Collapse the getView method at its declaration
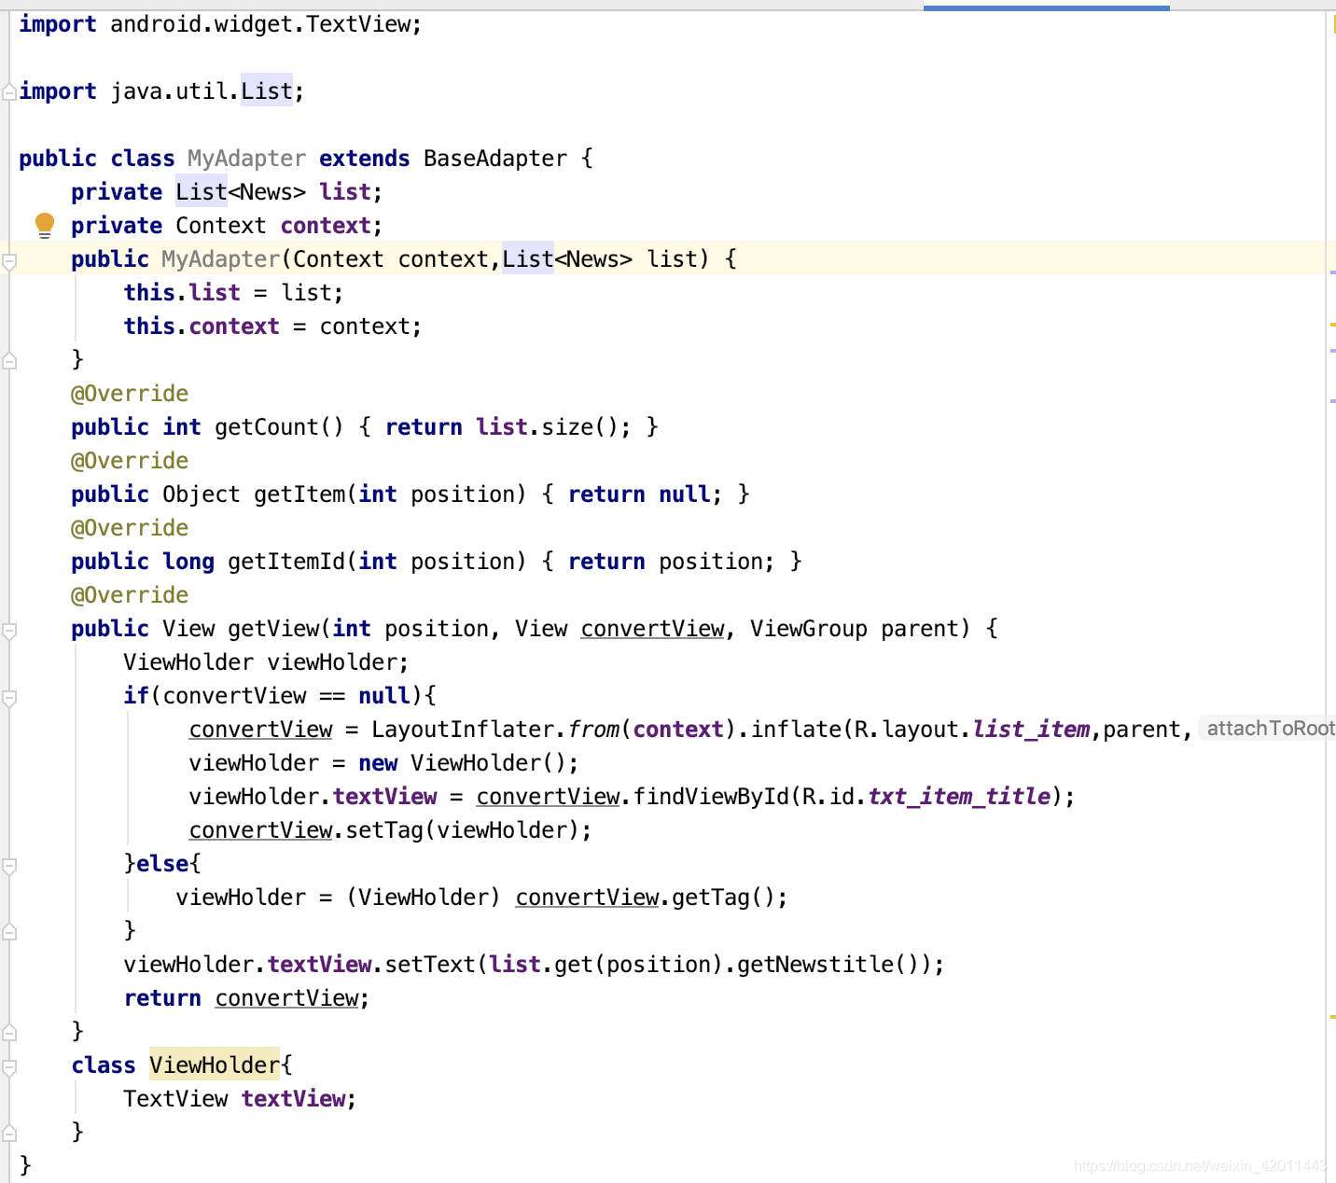1336x1183 pixels. click(x=9, y=632)
